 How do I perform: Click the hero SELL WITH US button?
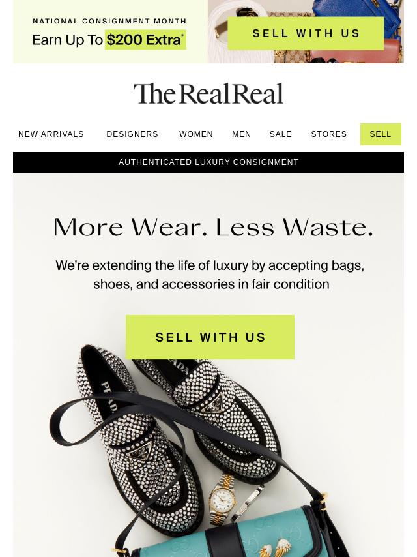pos(210,337)
